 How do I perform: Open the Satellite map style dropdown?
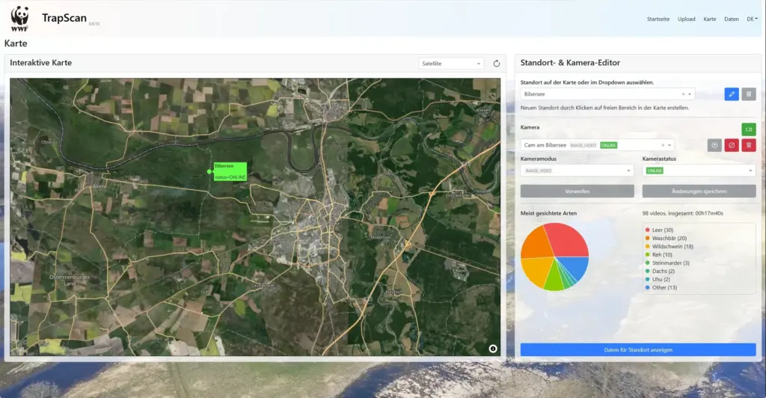452,64
